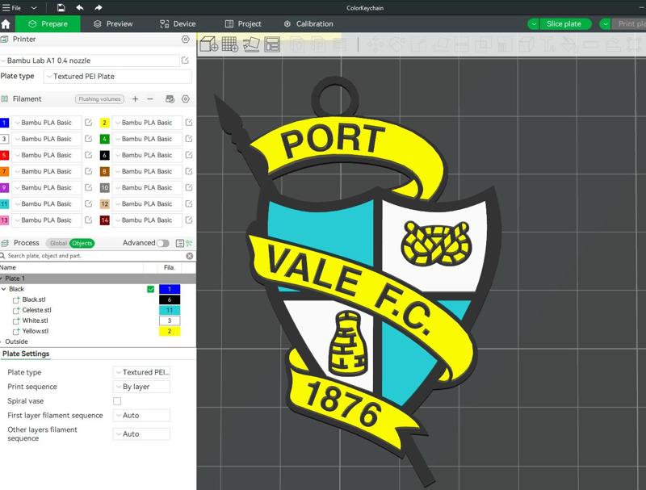
Task: Click the Slice plate button
Action: [564, 24]
